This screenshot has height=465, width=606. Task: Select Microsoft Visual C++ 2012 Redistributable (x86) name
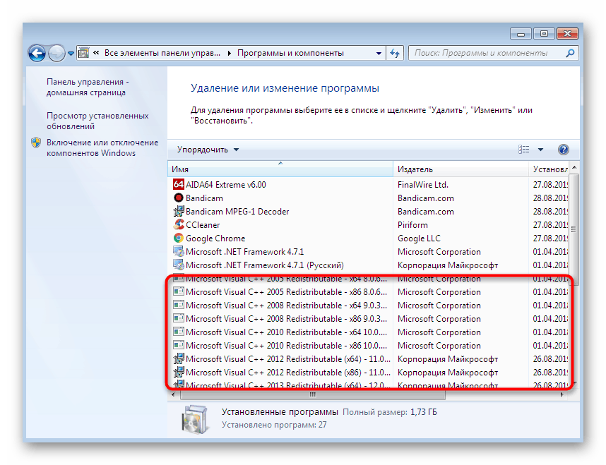coord(288,373)
